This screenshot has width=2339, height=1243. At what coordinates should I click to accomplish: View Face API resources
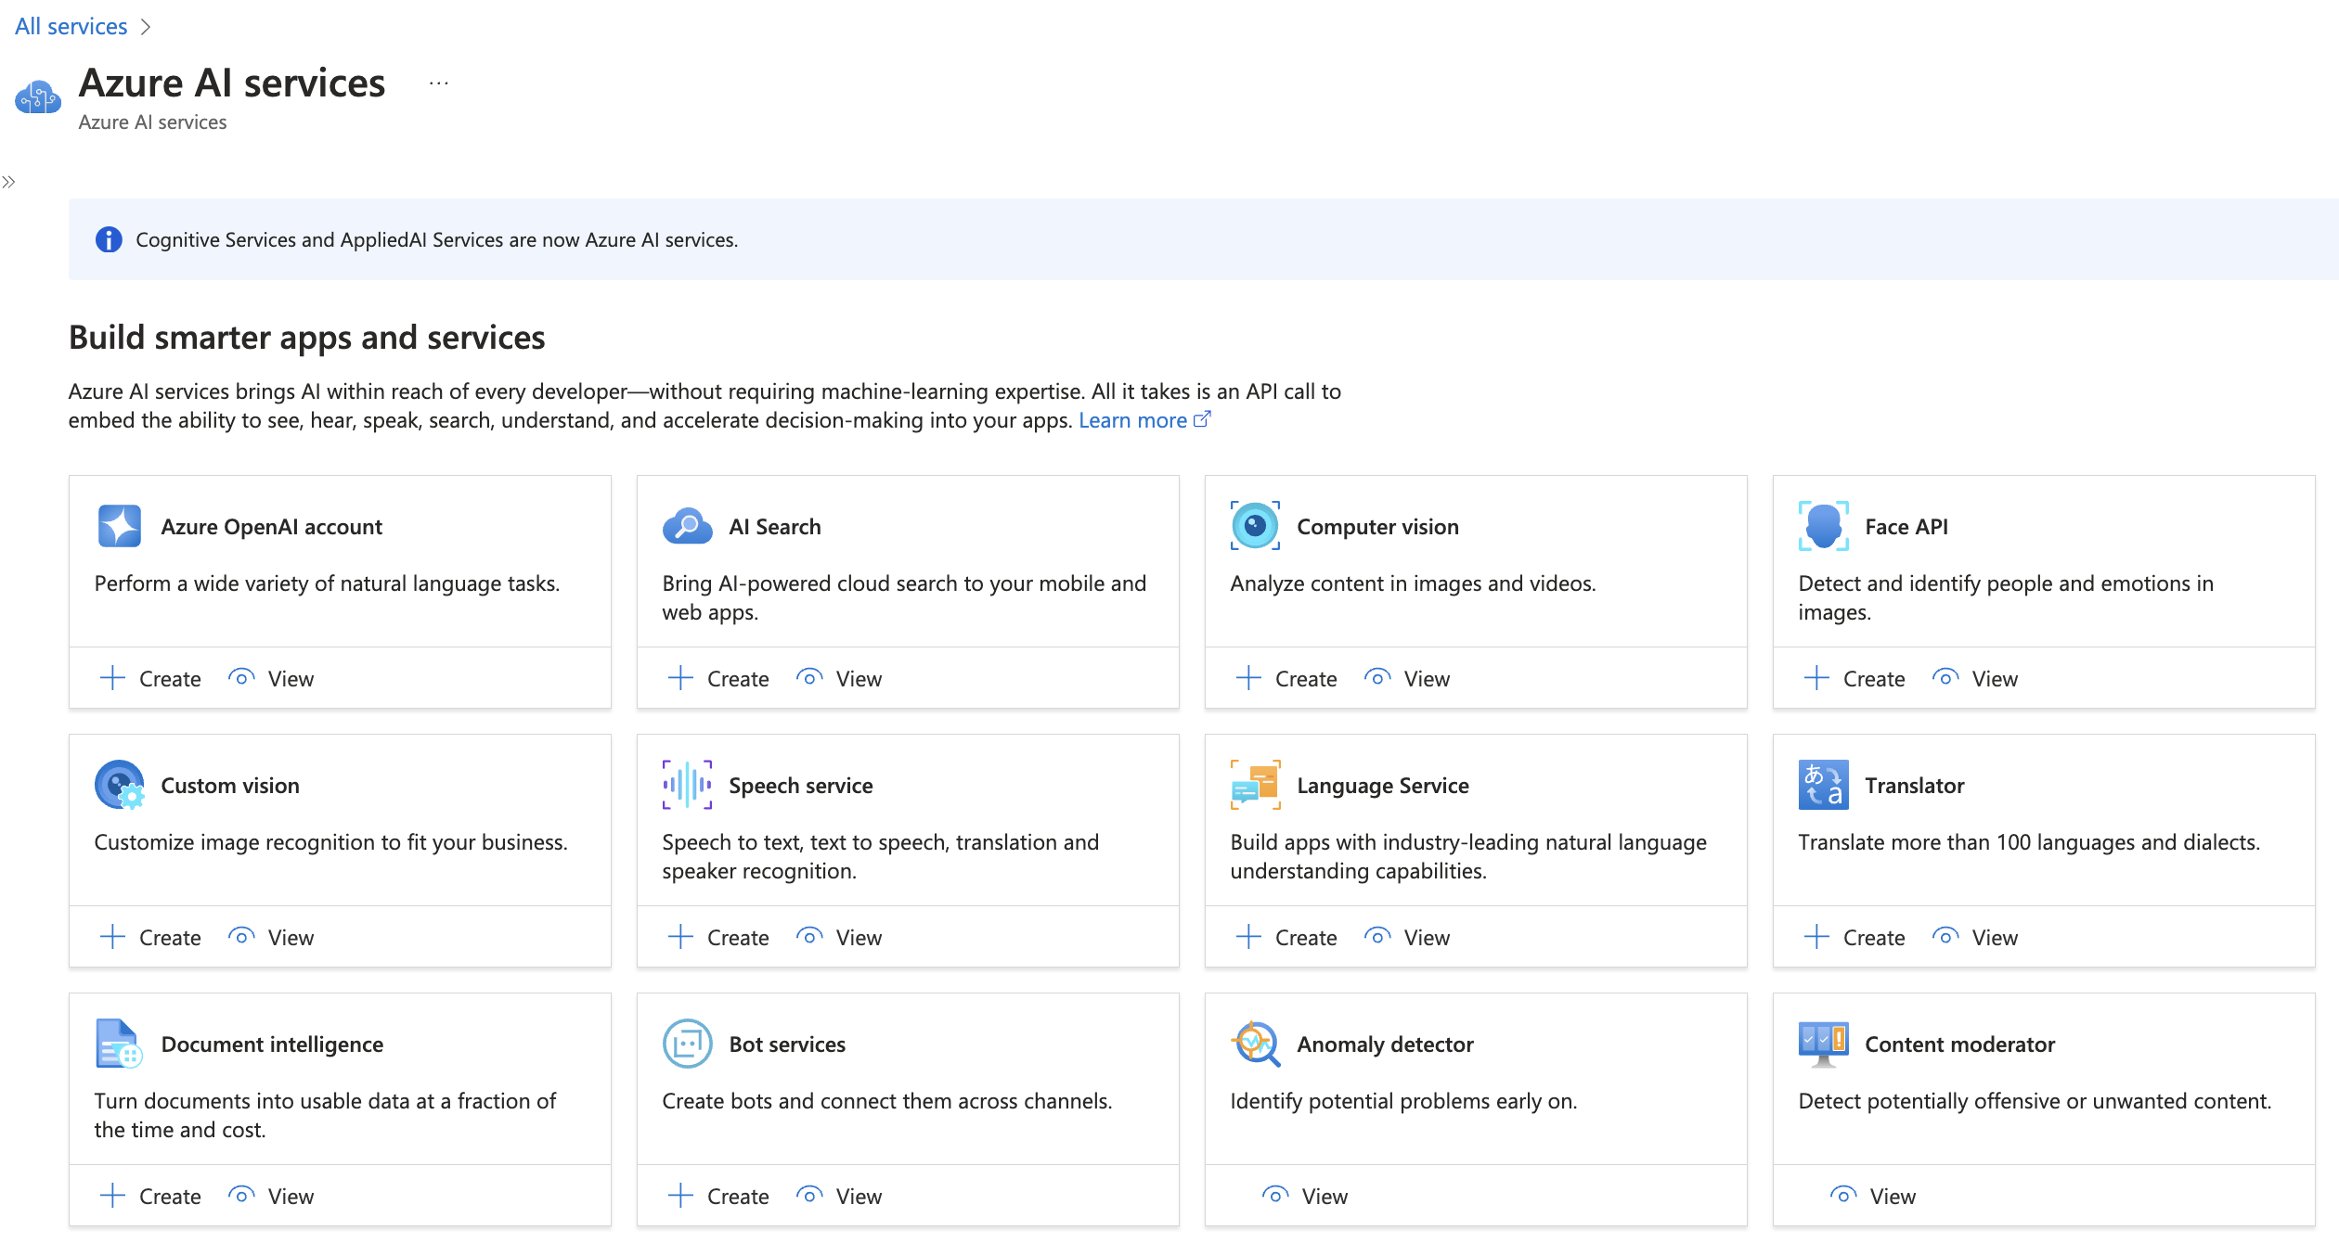1975,678
